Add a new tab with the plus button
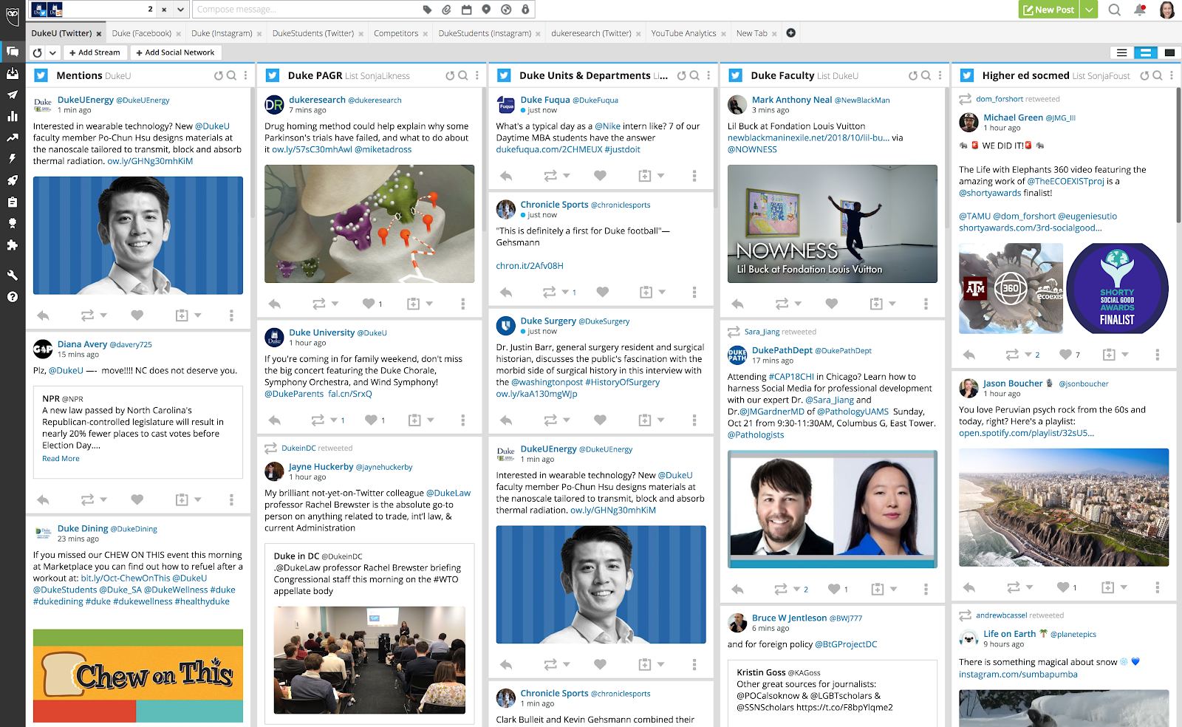1182x727 pixels. click(x=790, y=33)
